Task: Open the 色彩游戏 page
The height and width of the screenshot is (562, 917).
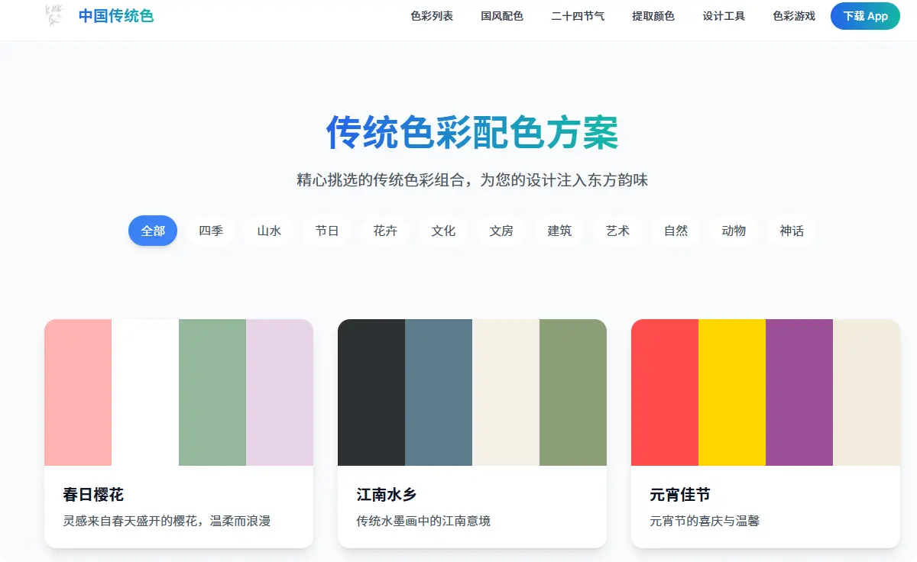Action: pyautogui.click(x=793, y=16)
